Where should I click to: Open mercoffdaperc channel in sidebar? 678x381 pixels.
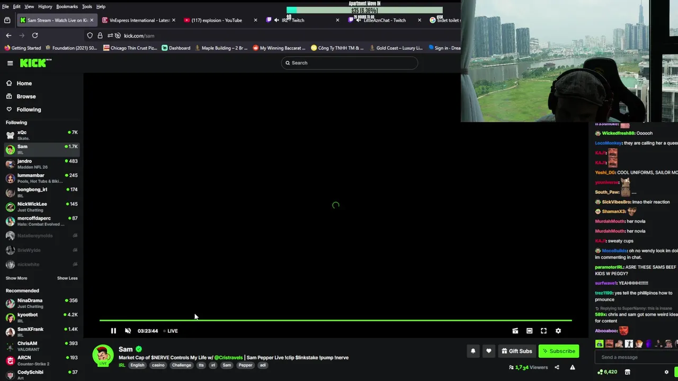pyautogui.click(x=41, y=221)
